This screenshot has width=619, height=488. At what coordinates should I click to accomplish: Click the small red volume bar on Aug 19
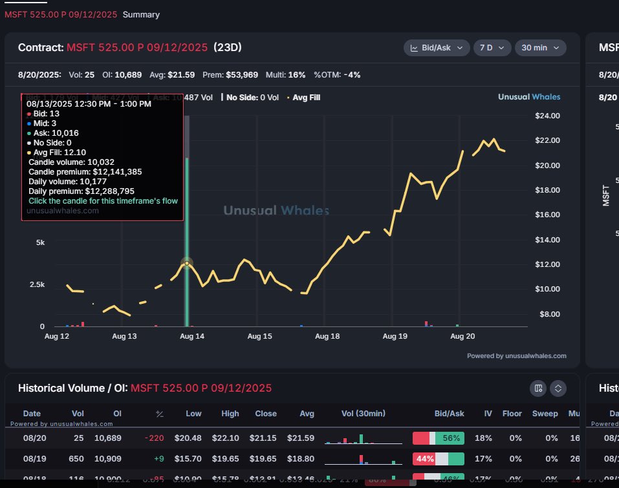click(x=426, y=324)
